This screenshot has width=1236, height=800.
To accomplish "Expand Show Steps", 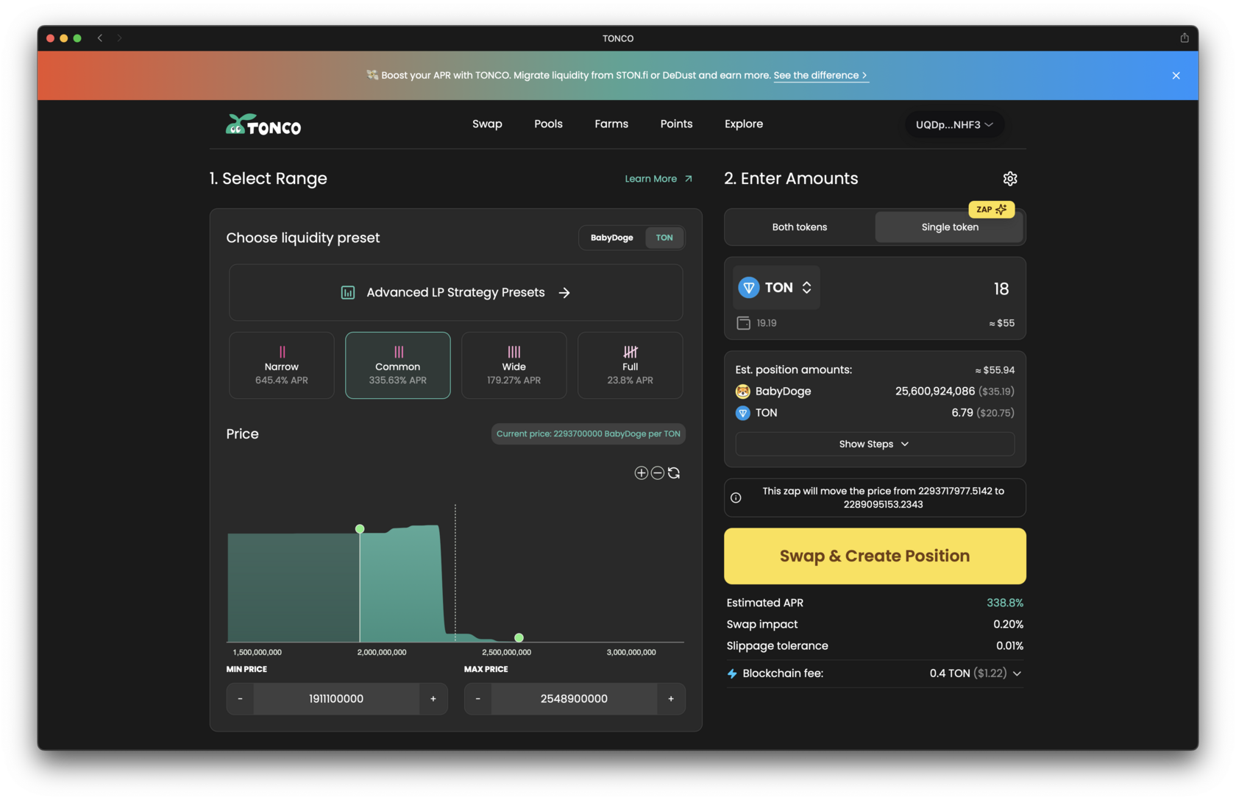I will (875, 445).
